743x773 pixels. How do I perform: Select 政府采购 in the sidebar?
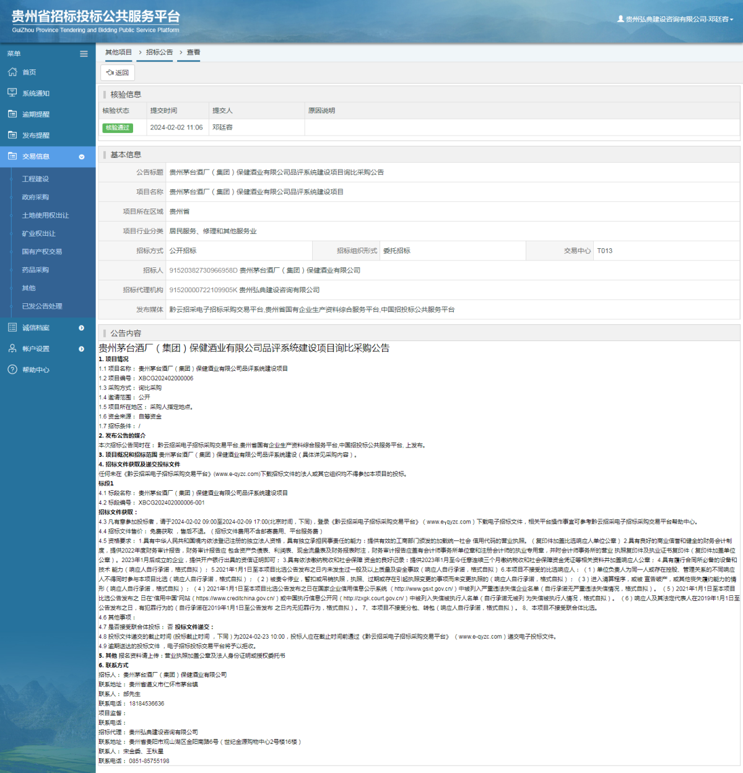[x=35, y=197]
